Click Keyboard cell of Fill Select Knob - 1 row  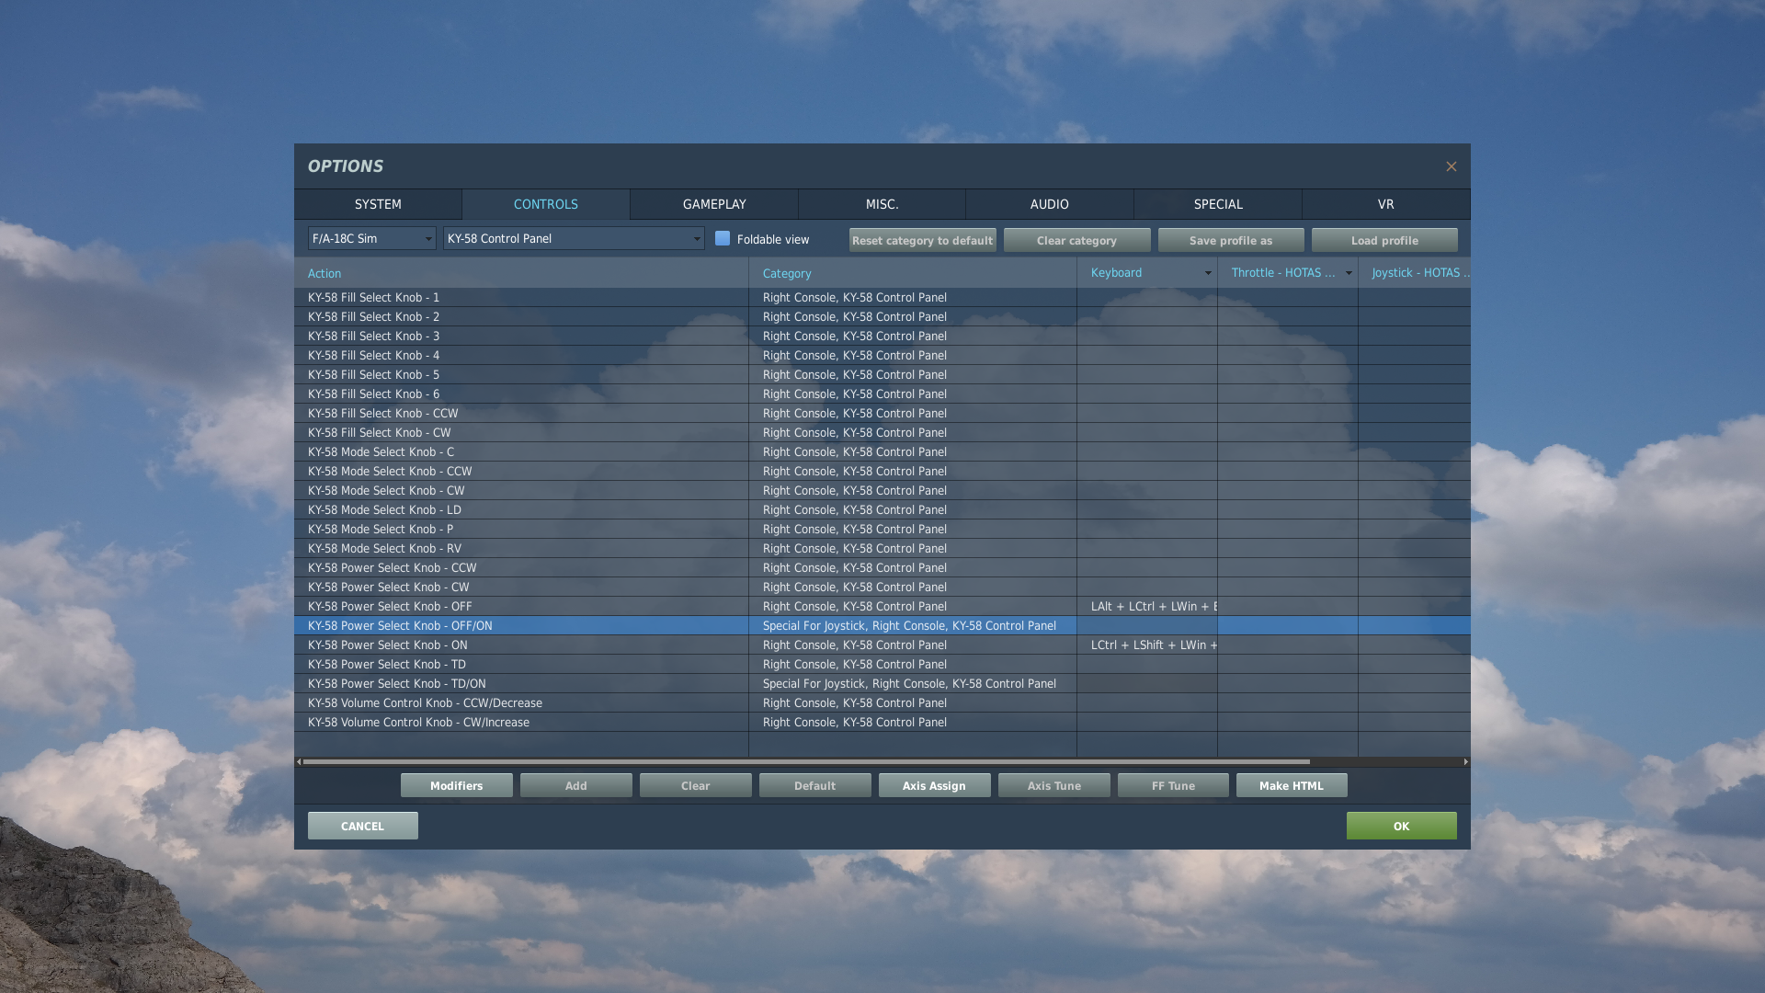click(1147, 297)
